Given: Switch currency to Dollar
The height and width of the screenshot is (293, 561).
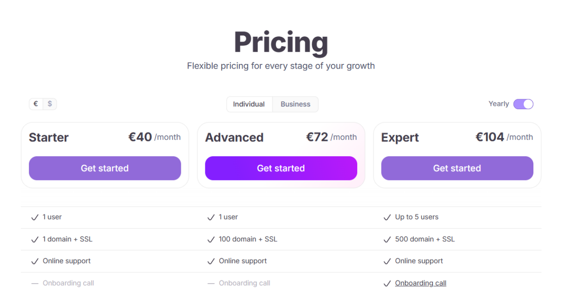Looking at the screenshot, I should (50, 104).
